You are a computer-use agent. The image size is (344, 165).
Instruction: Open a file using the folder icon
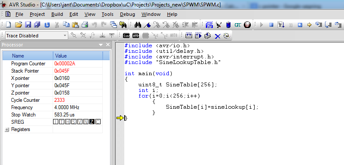coord(19,24)
